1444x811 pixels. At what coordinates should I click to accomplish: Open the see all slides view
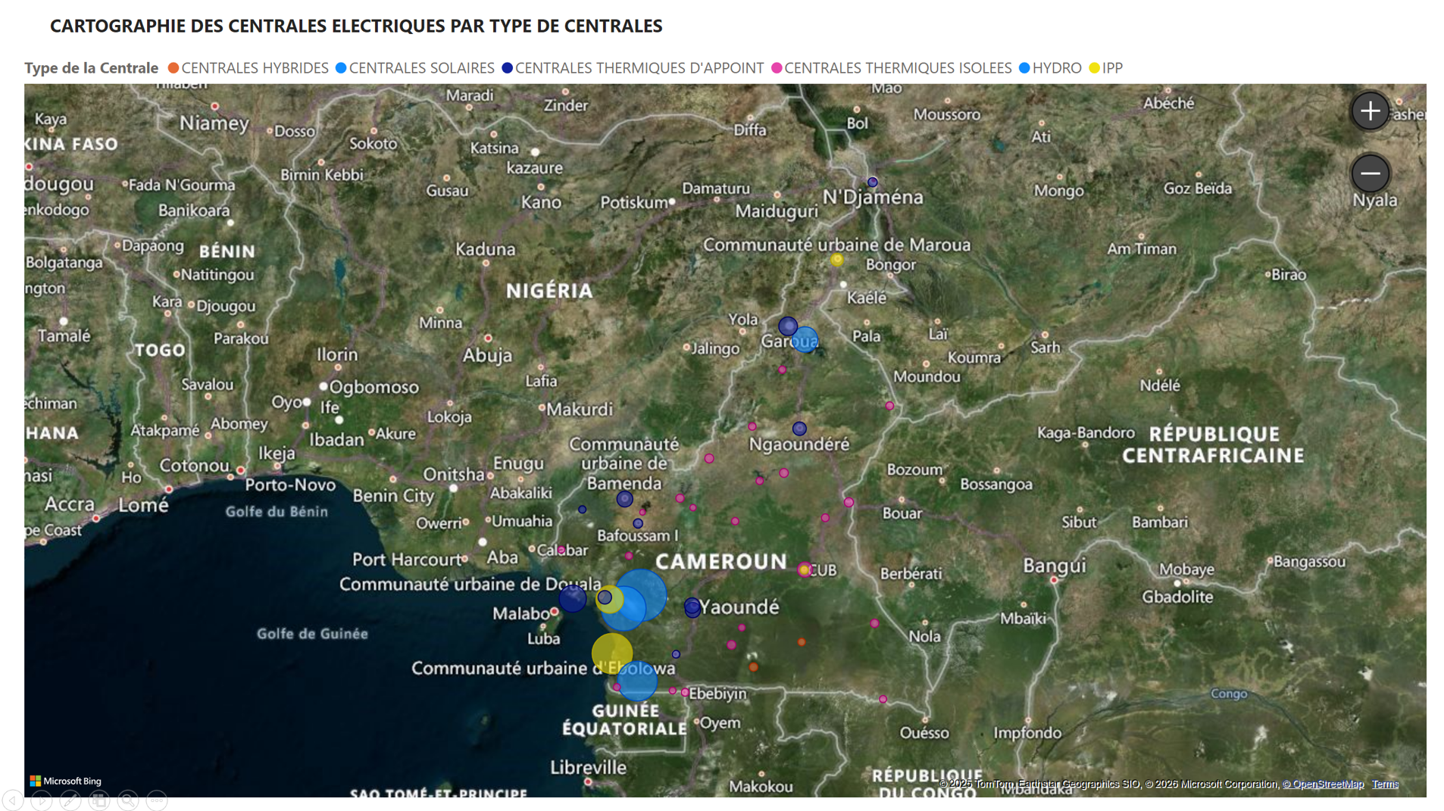pos(99,800)
